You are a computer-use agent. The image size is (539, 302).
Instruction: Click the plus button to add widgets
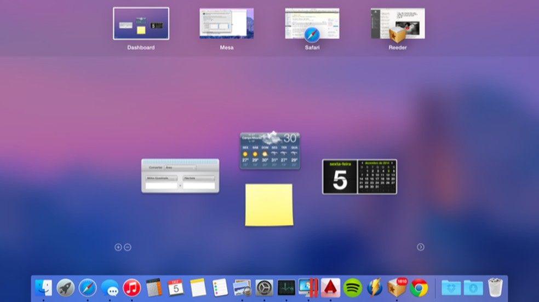[x=118, y=247]
